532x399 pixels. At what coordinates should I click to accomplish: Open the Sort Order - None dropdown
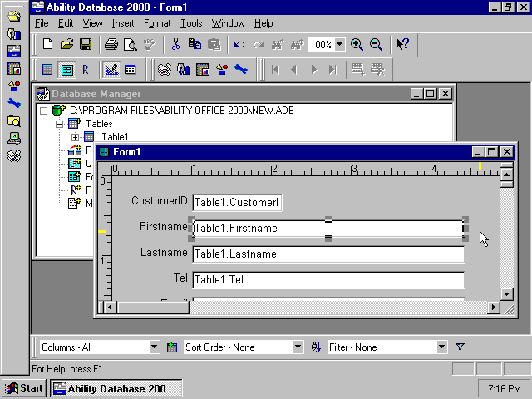(298, 347)
